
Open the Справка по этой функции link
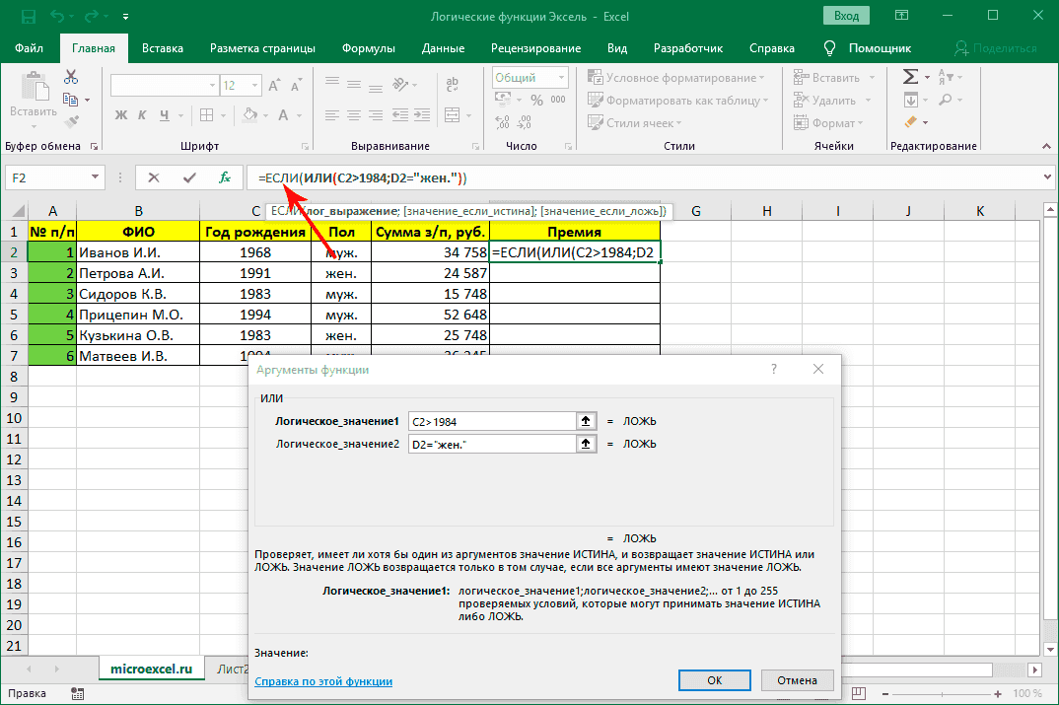tap(323, 681)
